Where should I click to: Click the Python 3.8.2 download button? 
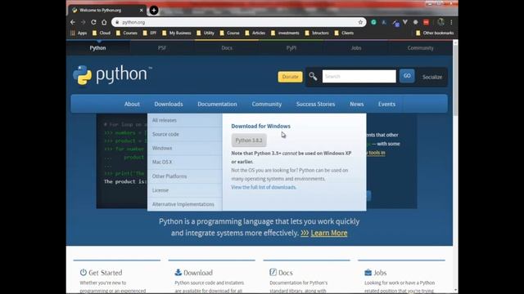click(249, 140)
